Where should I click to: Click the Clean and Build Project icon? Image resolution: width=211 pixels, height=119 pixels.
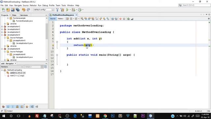pos(62,10)
